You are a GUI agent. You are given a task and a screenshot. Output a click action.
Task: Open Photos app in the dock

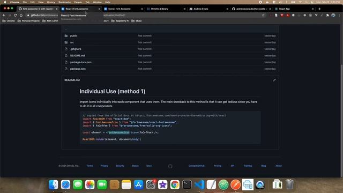pyautogui.click(x=90, y=184)
